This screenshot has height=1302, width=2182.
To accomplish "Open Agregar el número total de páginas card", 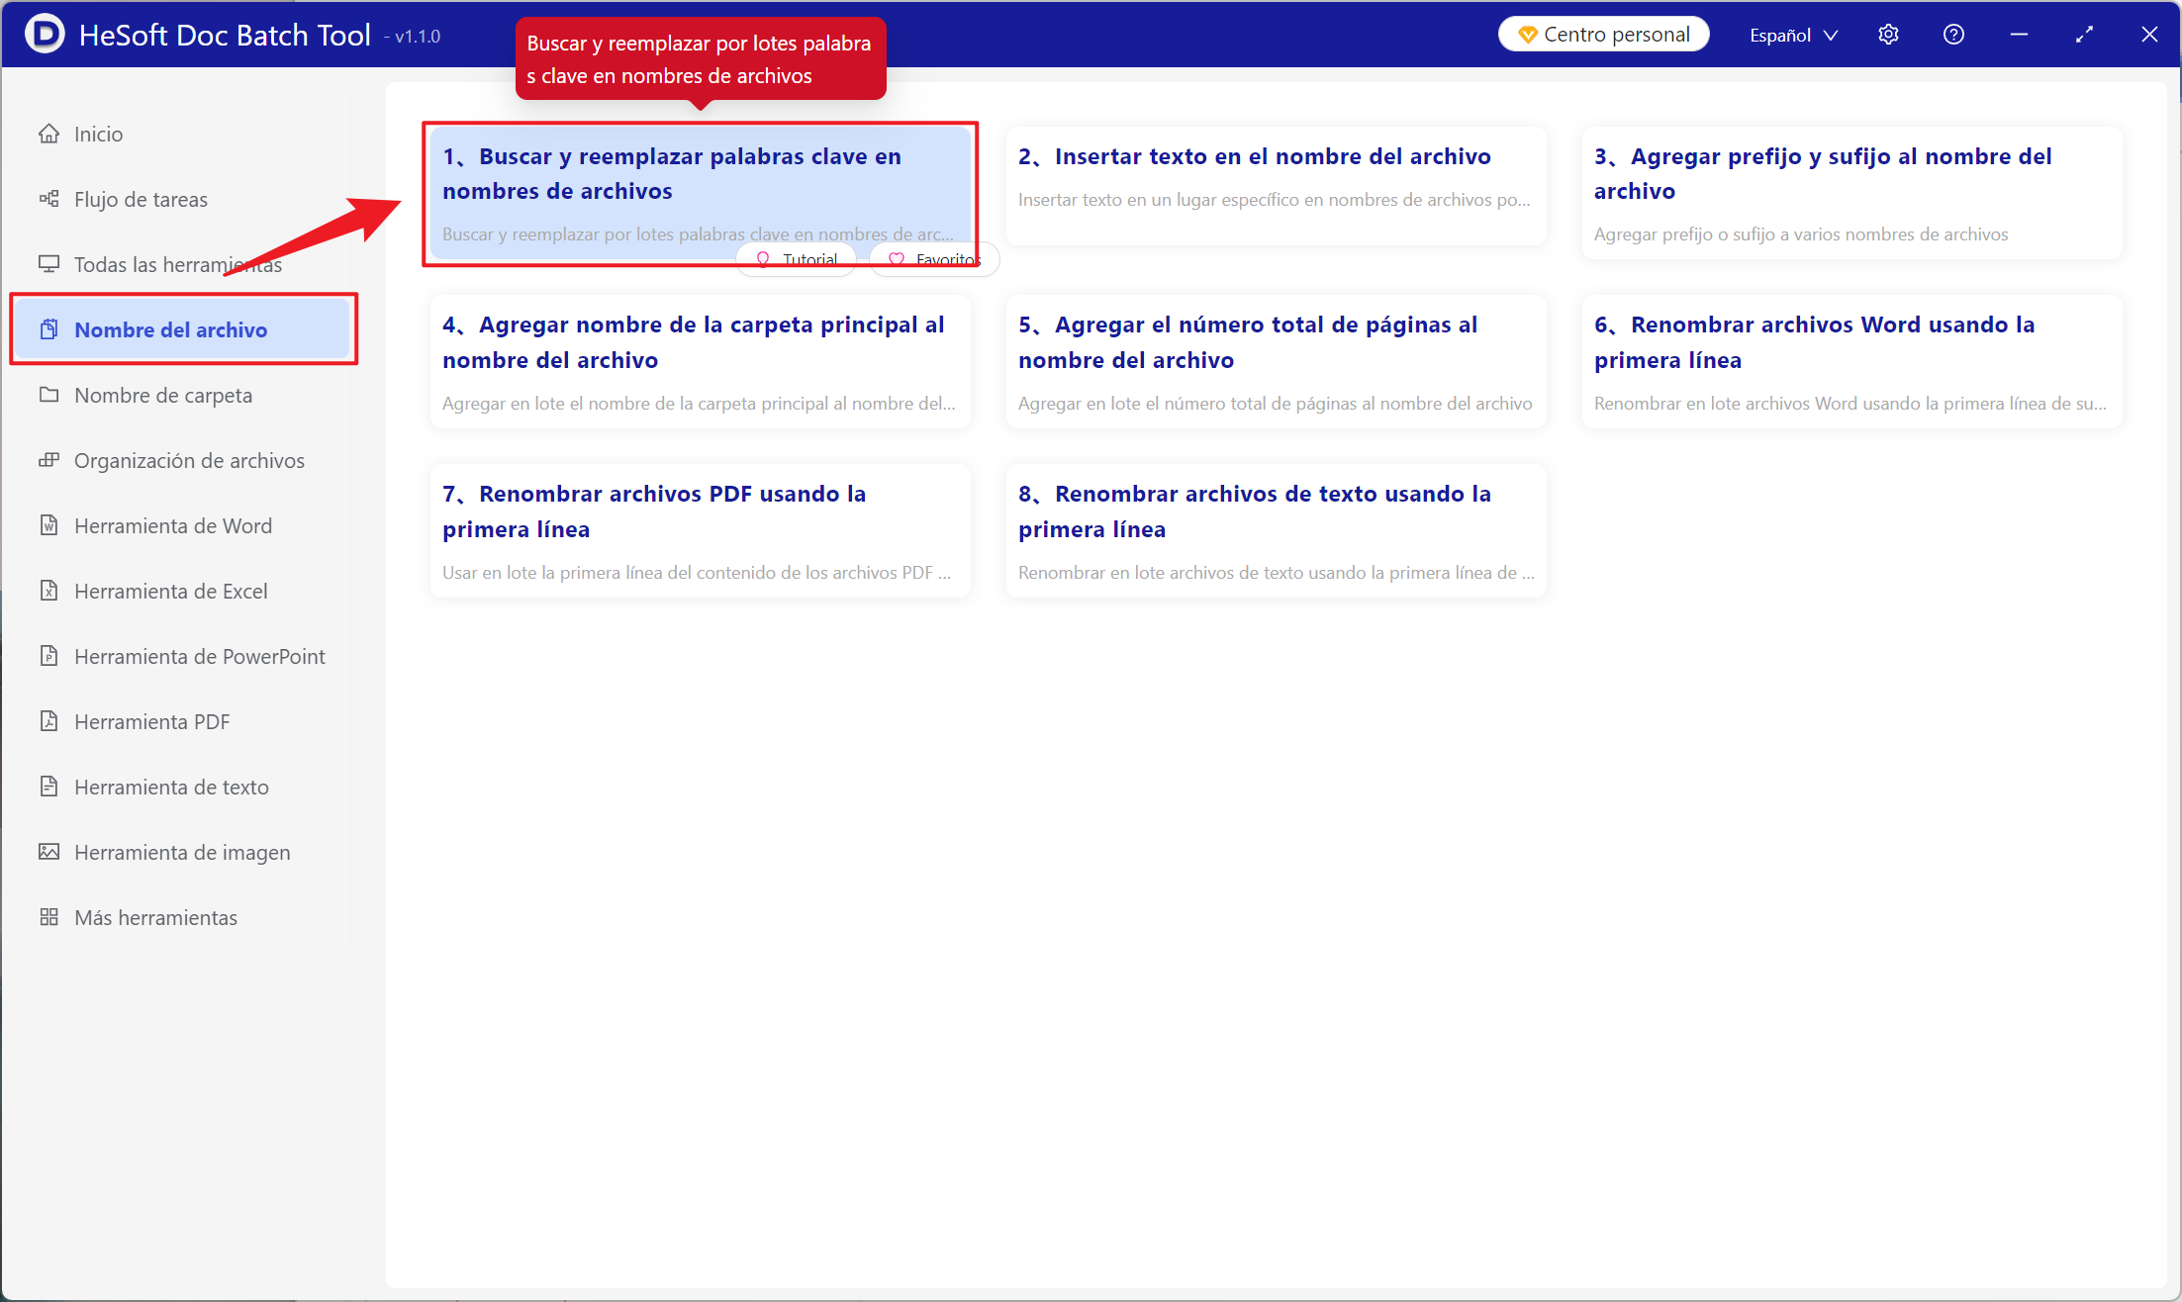I will (x=1276, y=361).
